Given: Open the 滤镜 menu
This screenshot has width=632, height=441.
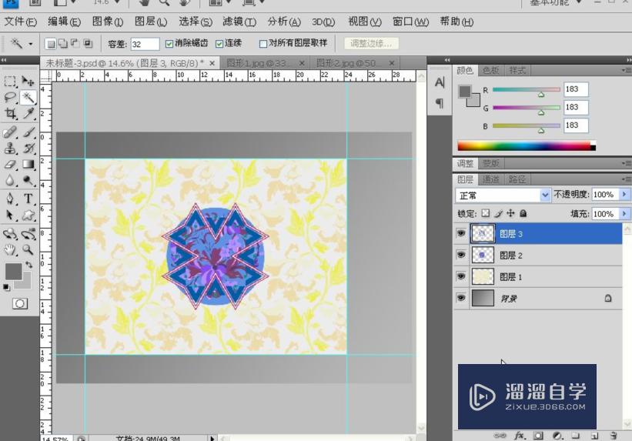Looking at the screenshot, I should [x=239, y=22].
